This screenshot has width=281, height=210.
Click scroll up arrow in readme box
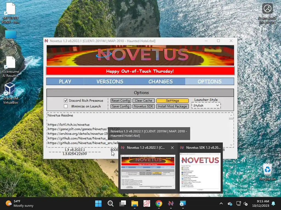(231, 115)
